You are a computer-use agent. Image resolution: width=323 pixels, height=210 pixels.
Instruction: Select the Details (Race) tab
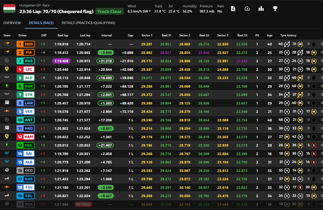point(41,23)
